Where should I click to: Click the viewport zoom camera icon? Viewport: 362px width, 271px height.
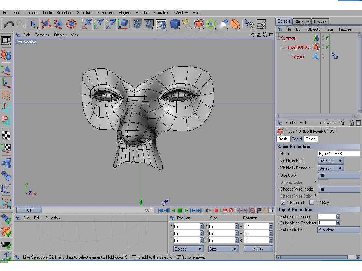pos(259,35)
